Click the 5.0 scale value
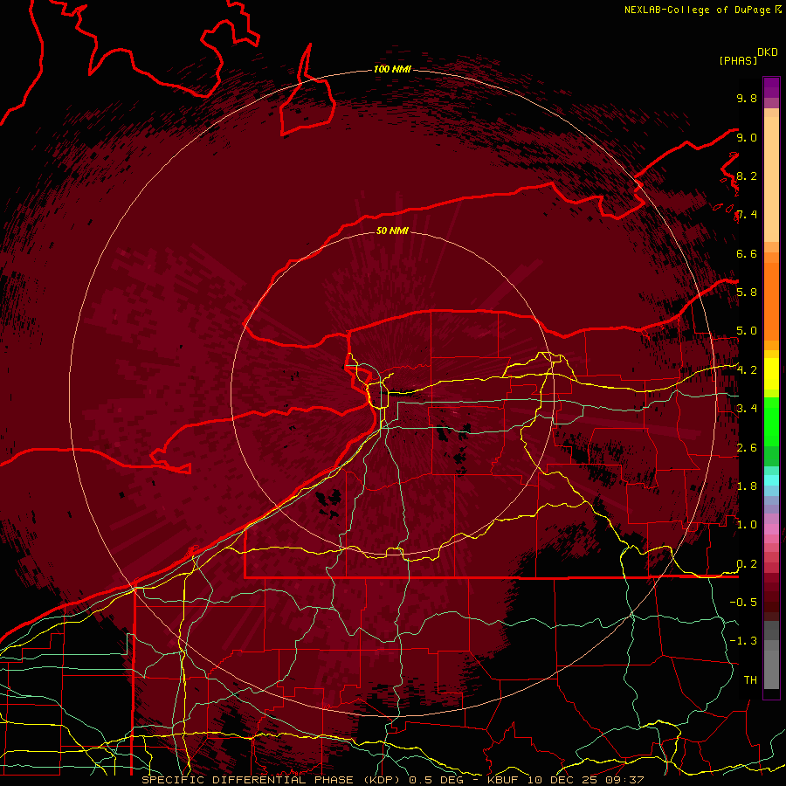Viewport: 786px width, 786px height. tap(747, 331)
